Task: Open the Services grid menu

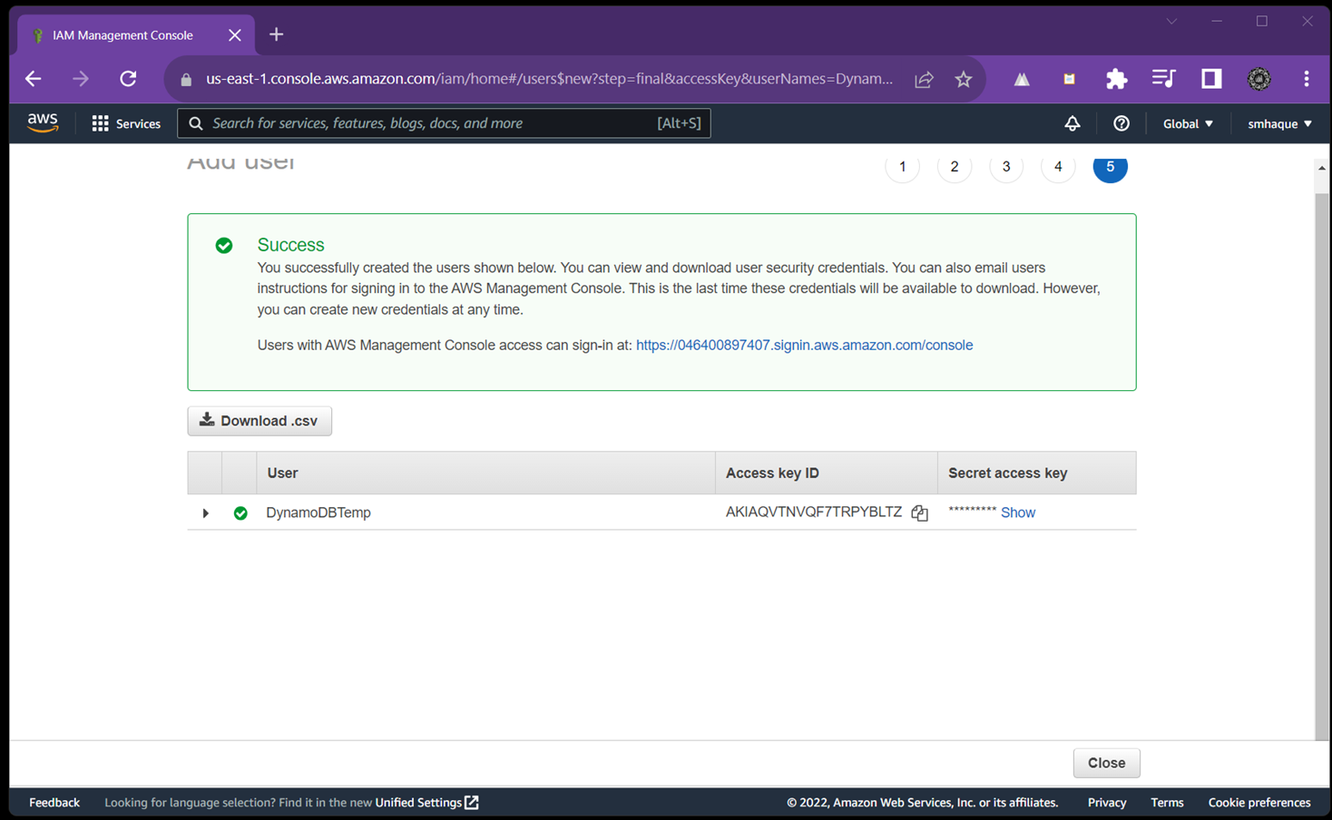Action: tap(126, 123)
